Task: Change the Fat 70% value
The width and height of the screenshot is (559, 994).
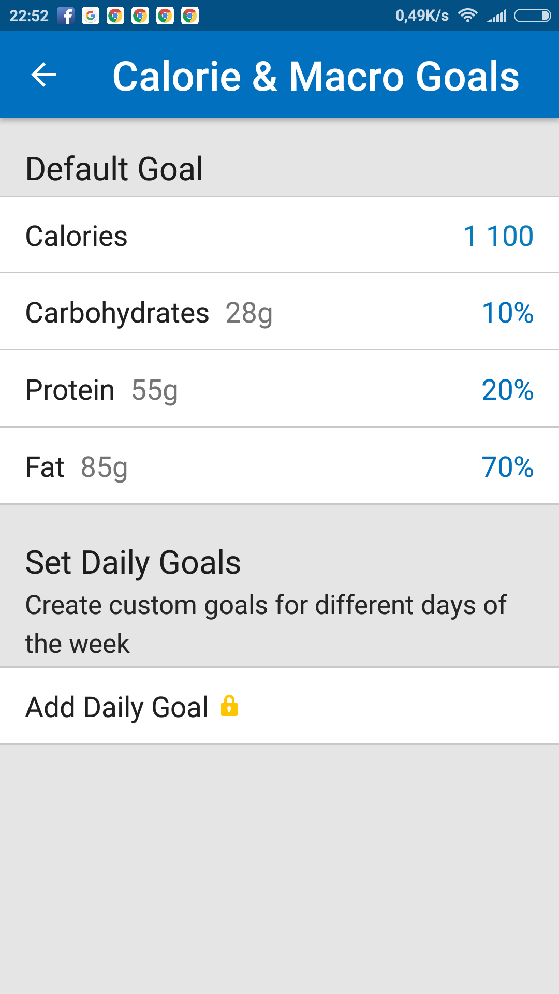Action: [507, 467]
